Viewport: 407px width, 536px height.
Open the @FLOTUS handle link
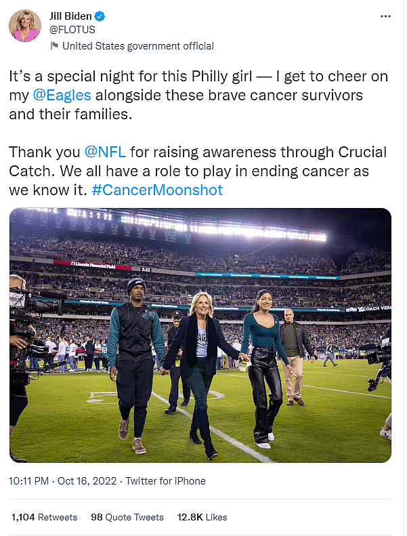(72, 30)
